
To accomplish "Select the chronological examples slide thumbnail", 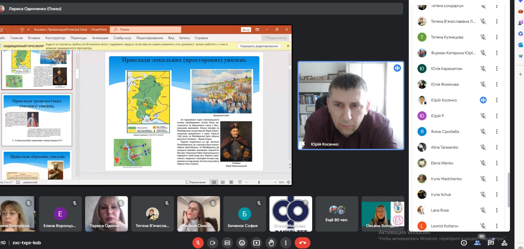I will [x=37, y=120].
